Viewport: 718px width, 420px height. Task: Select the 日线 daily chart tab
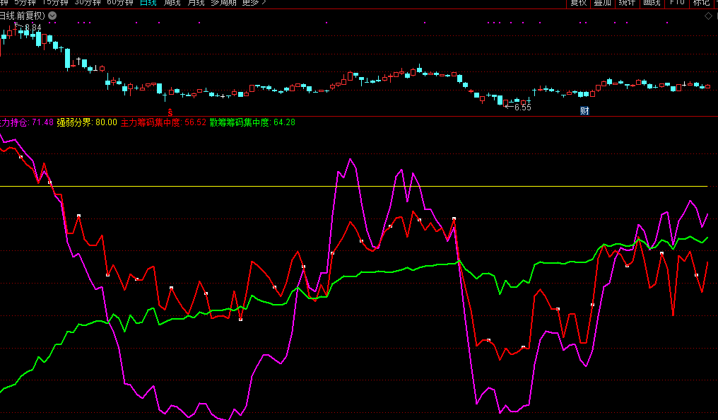coord(148,3)
